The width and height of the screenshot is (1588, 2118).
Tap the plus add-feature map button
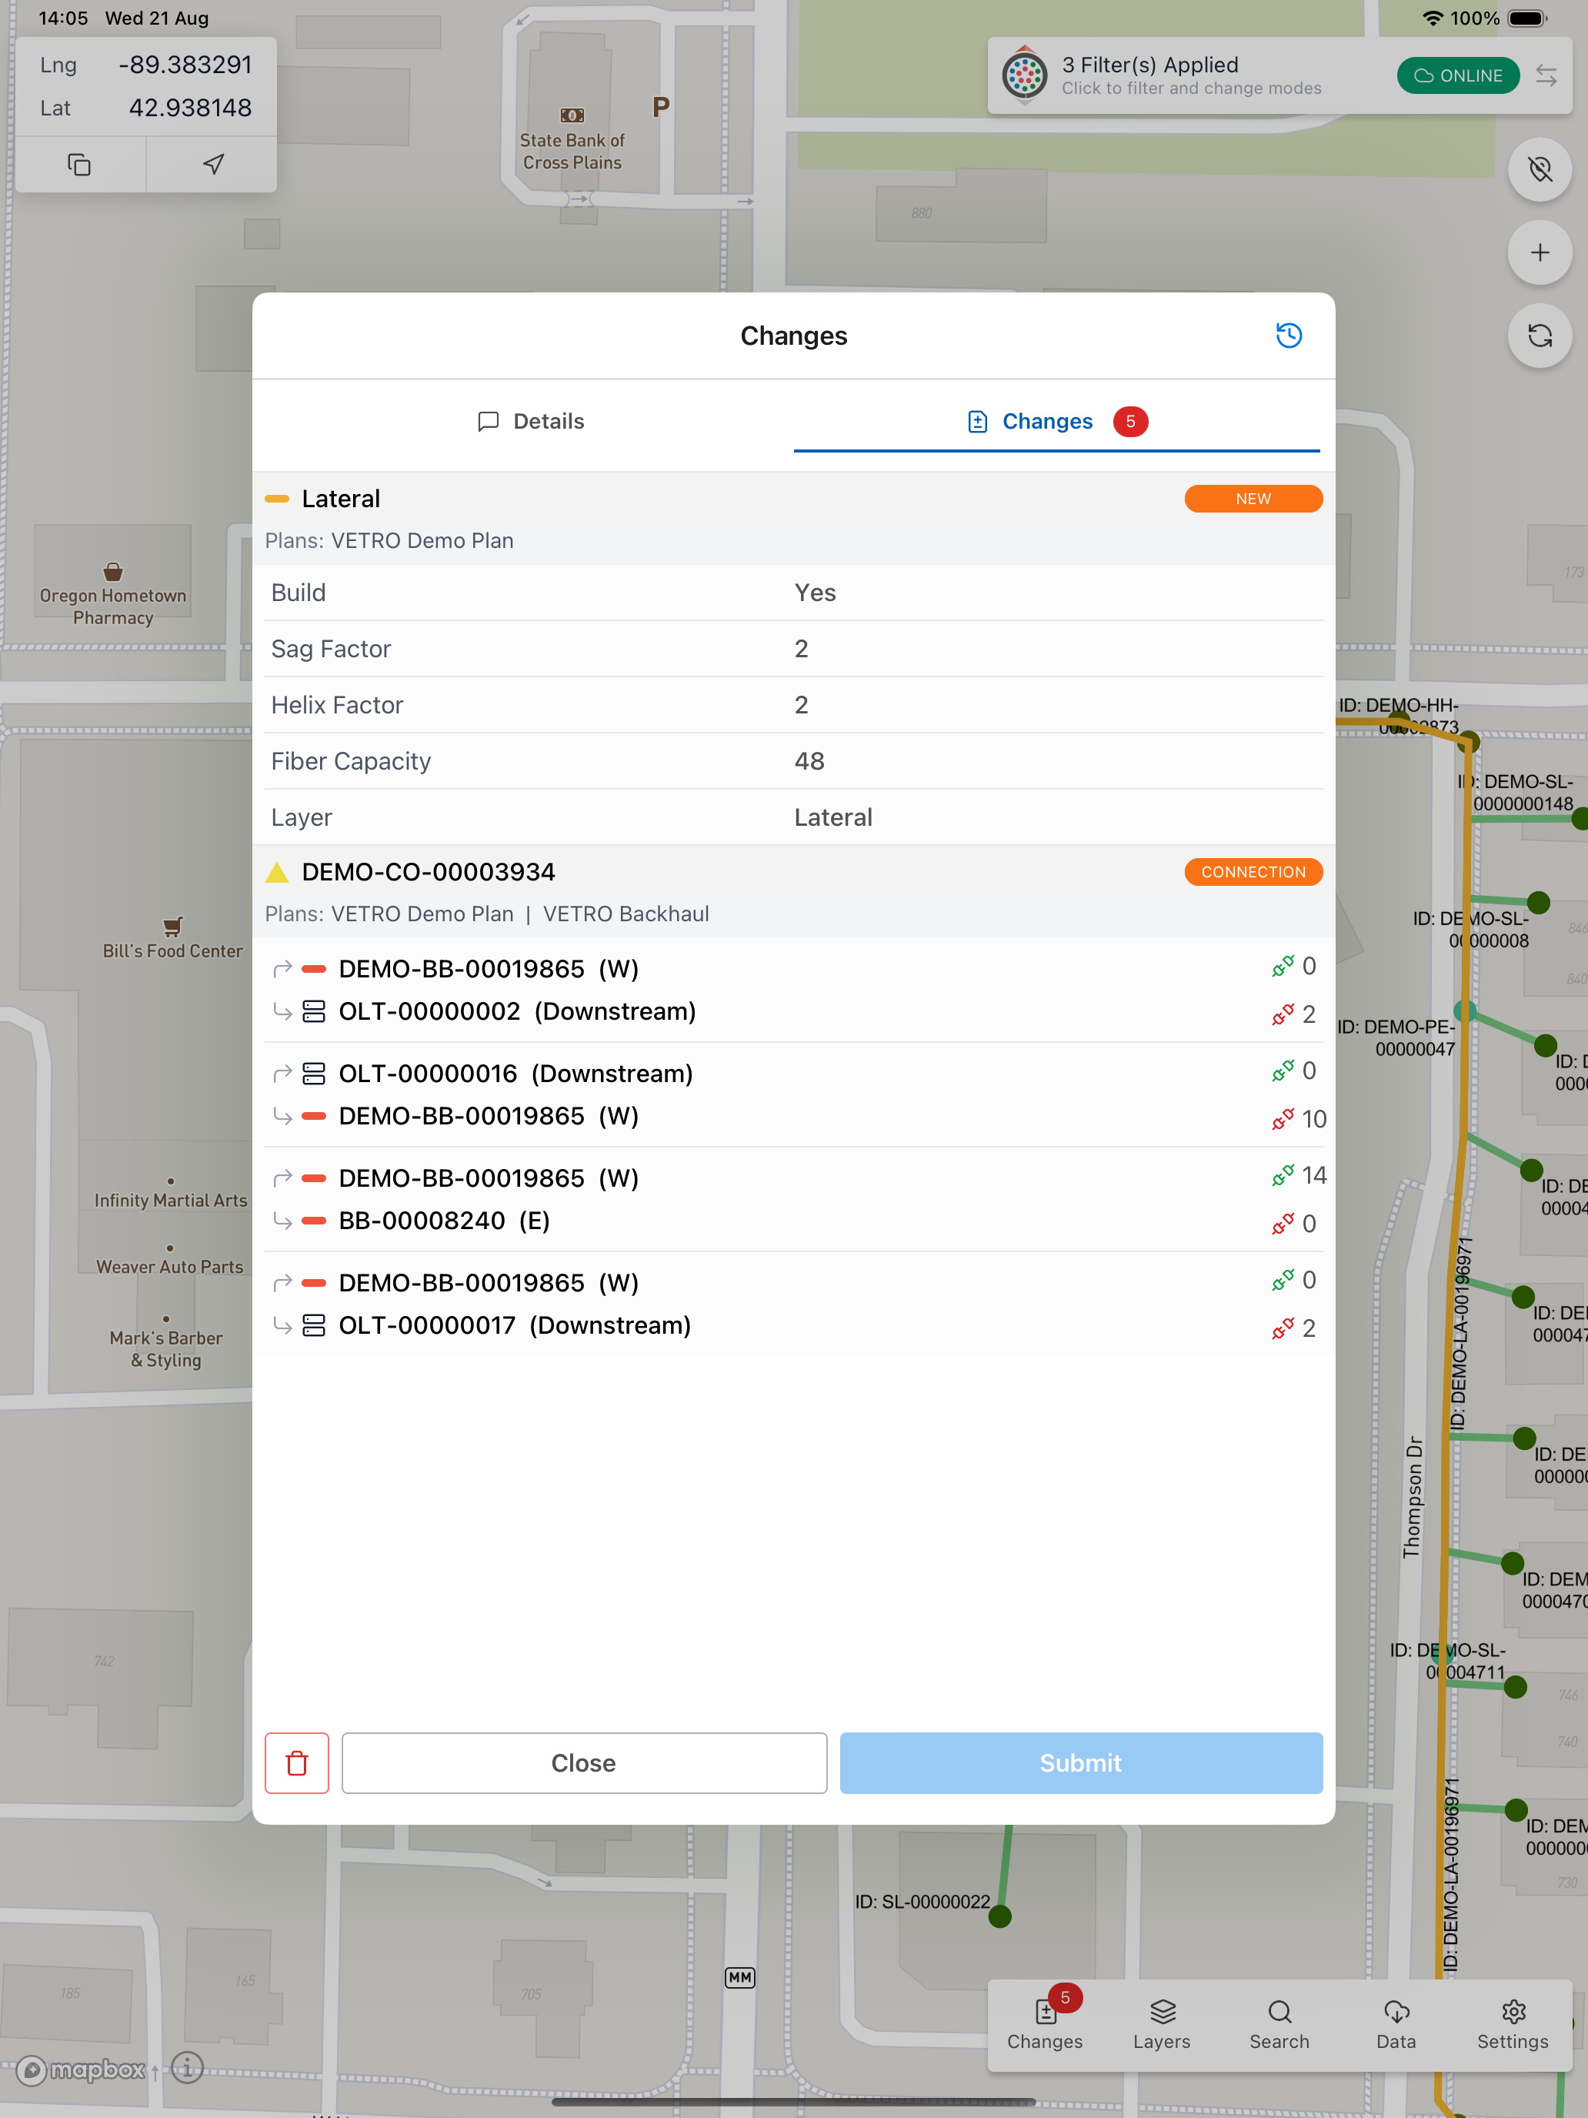(1540, 252)
